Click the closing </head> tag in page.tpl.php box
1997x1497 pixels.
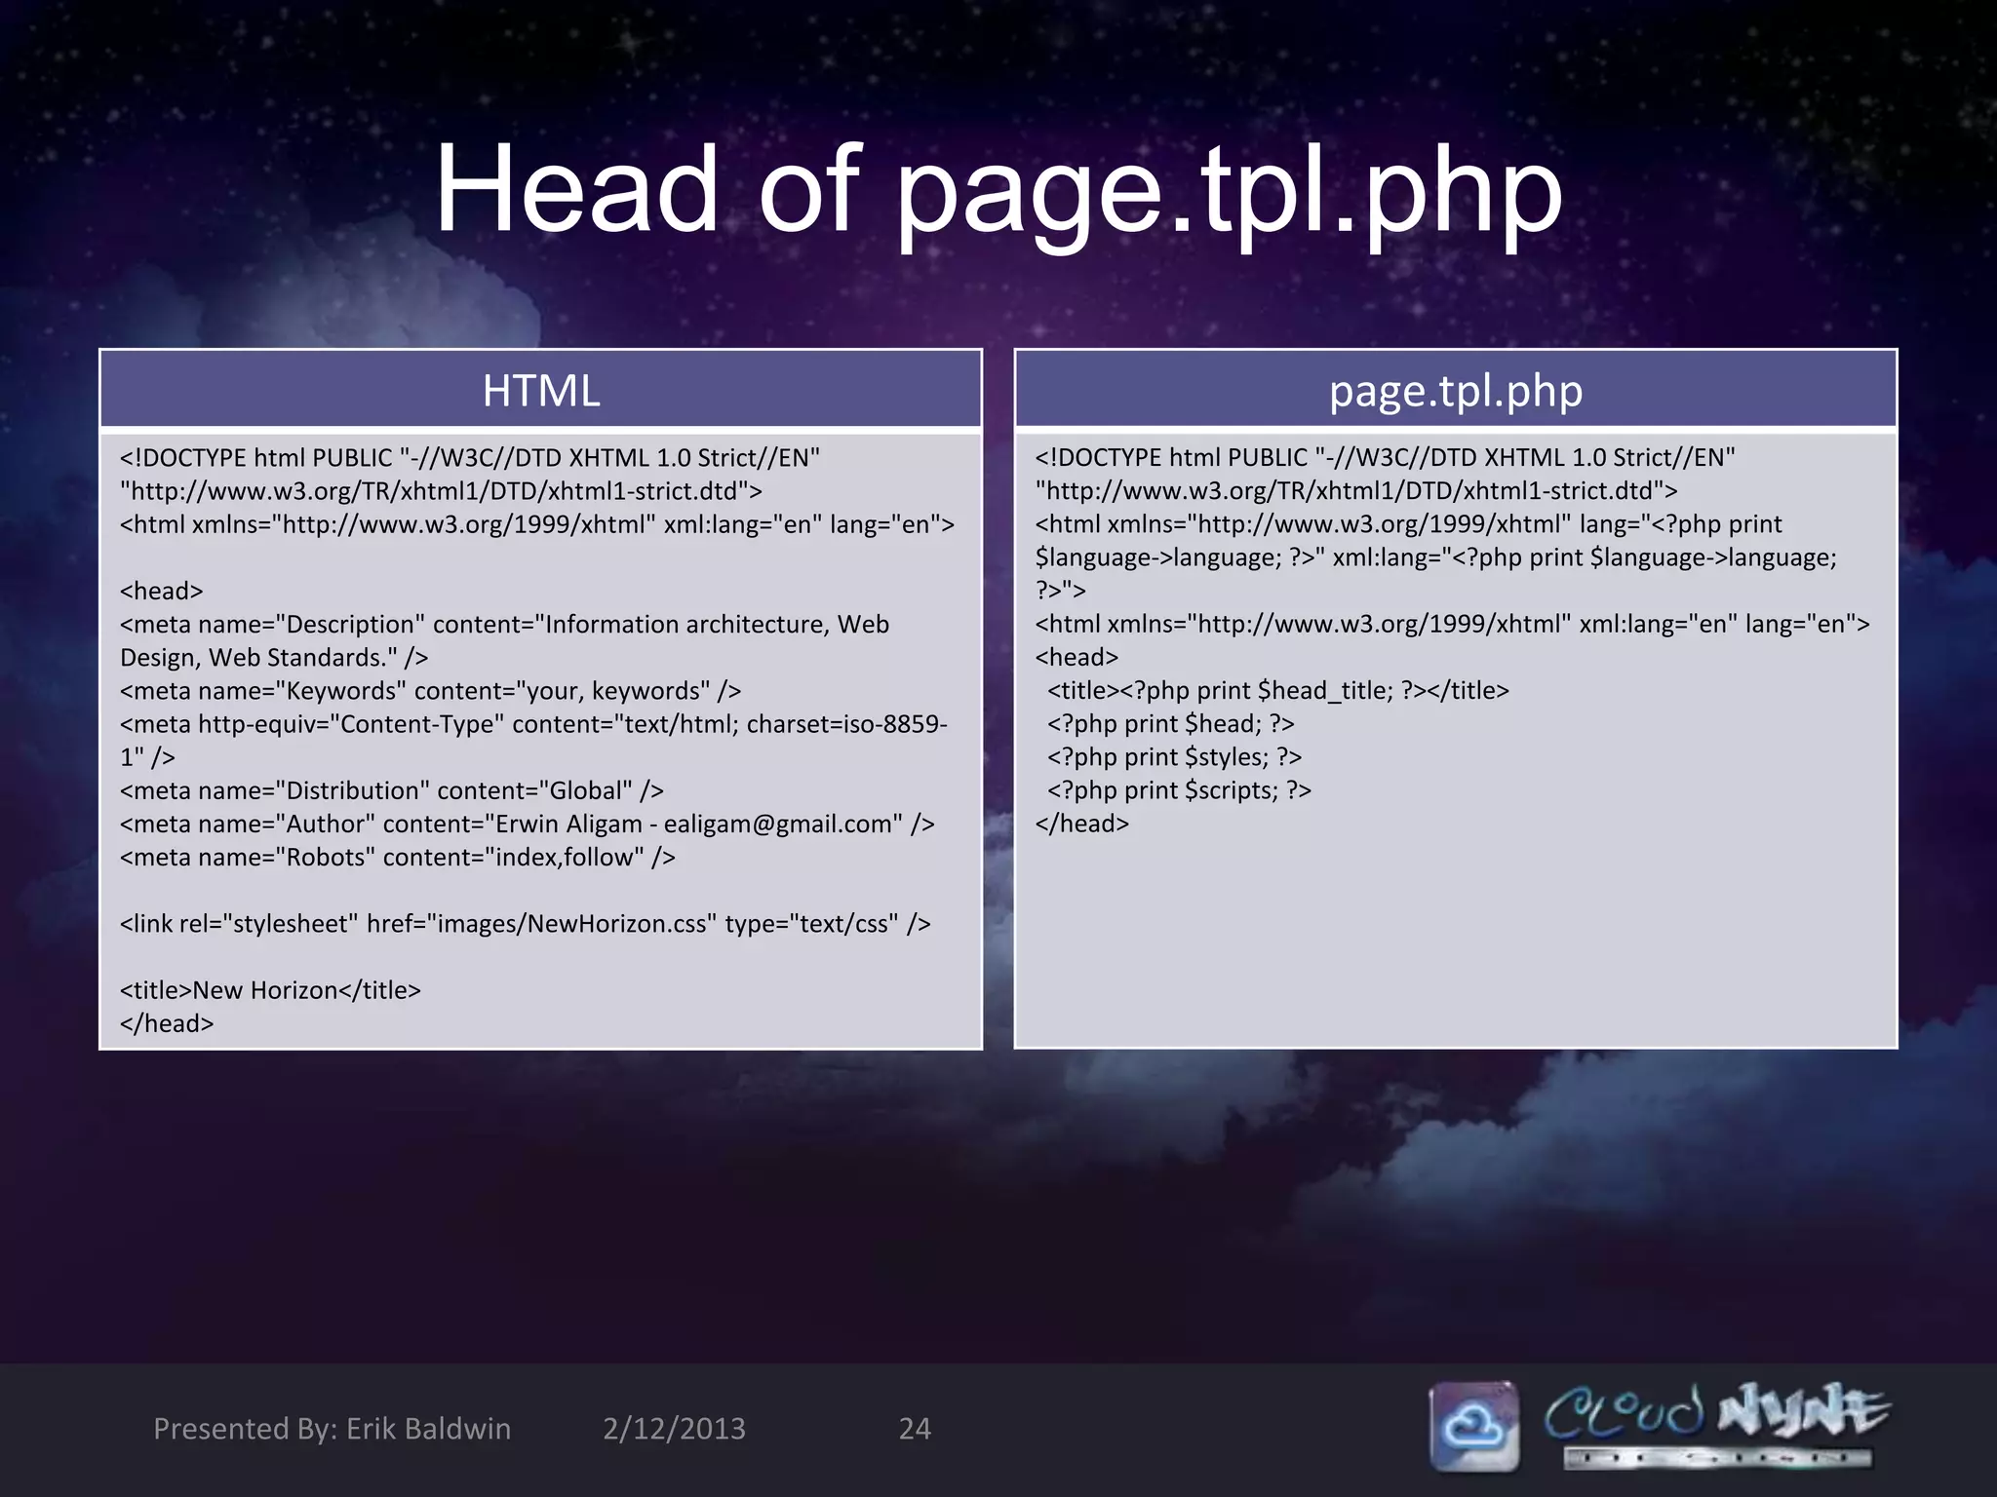click(x=1082, y=824)
